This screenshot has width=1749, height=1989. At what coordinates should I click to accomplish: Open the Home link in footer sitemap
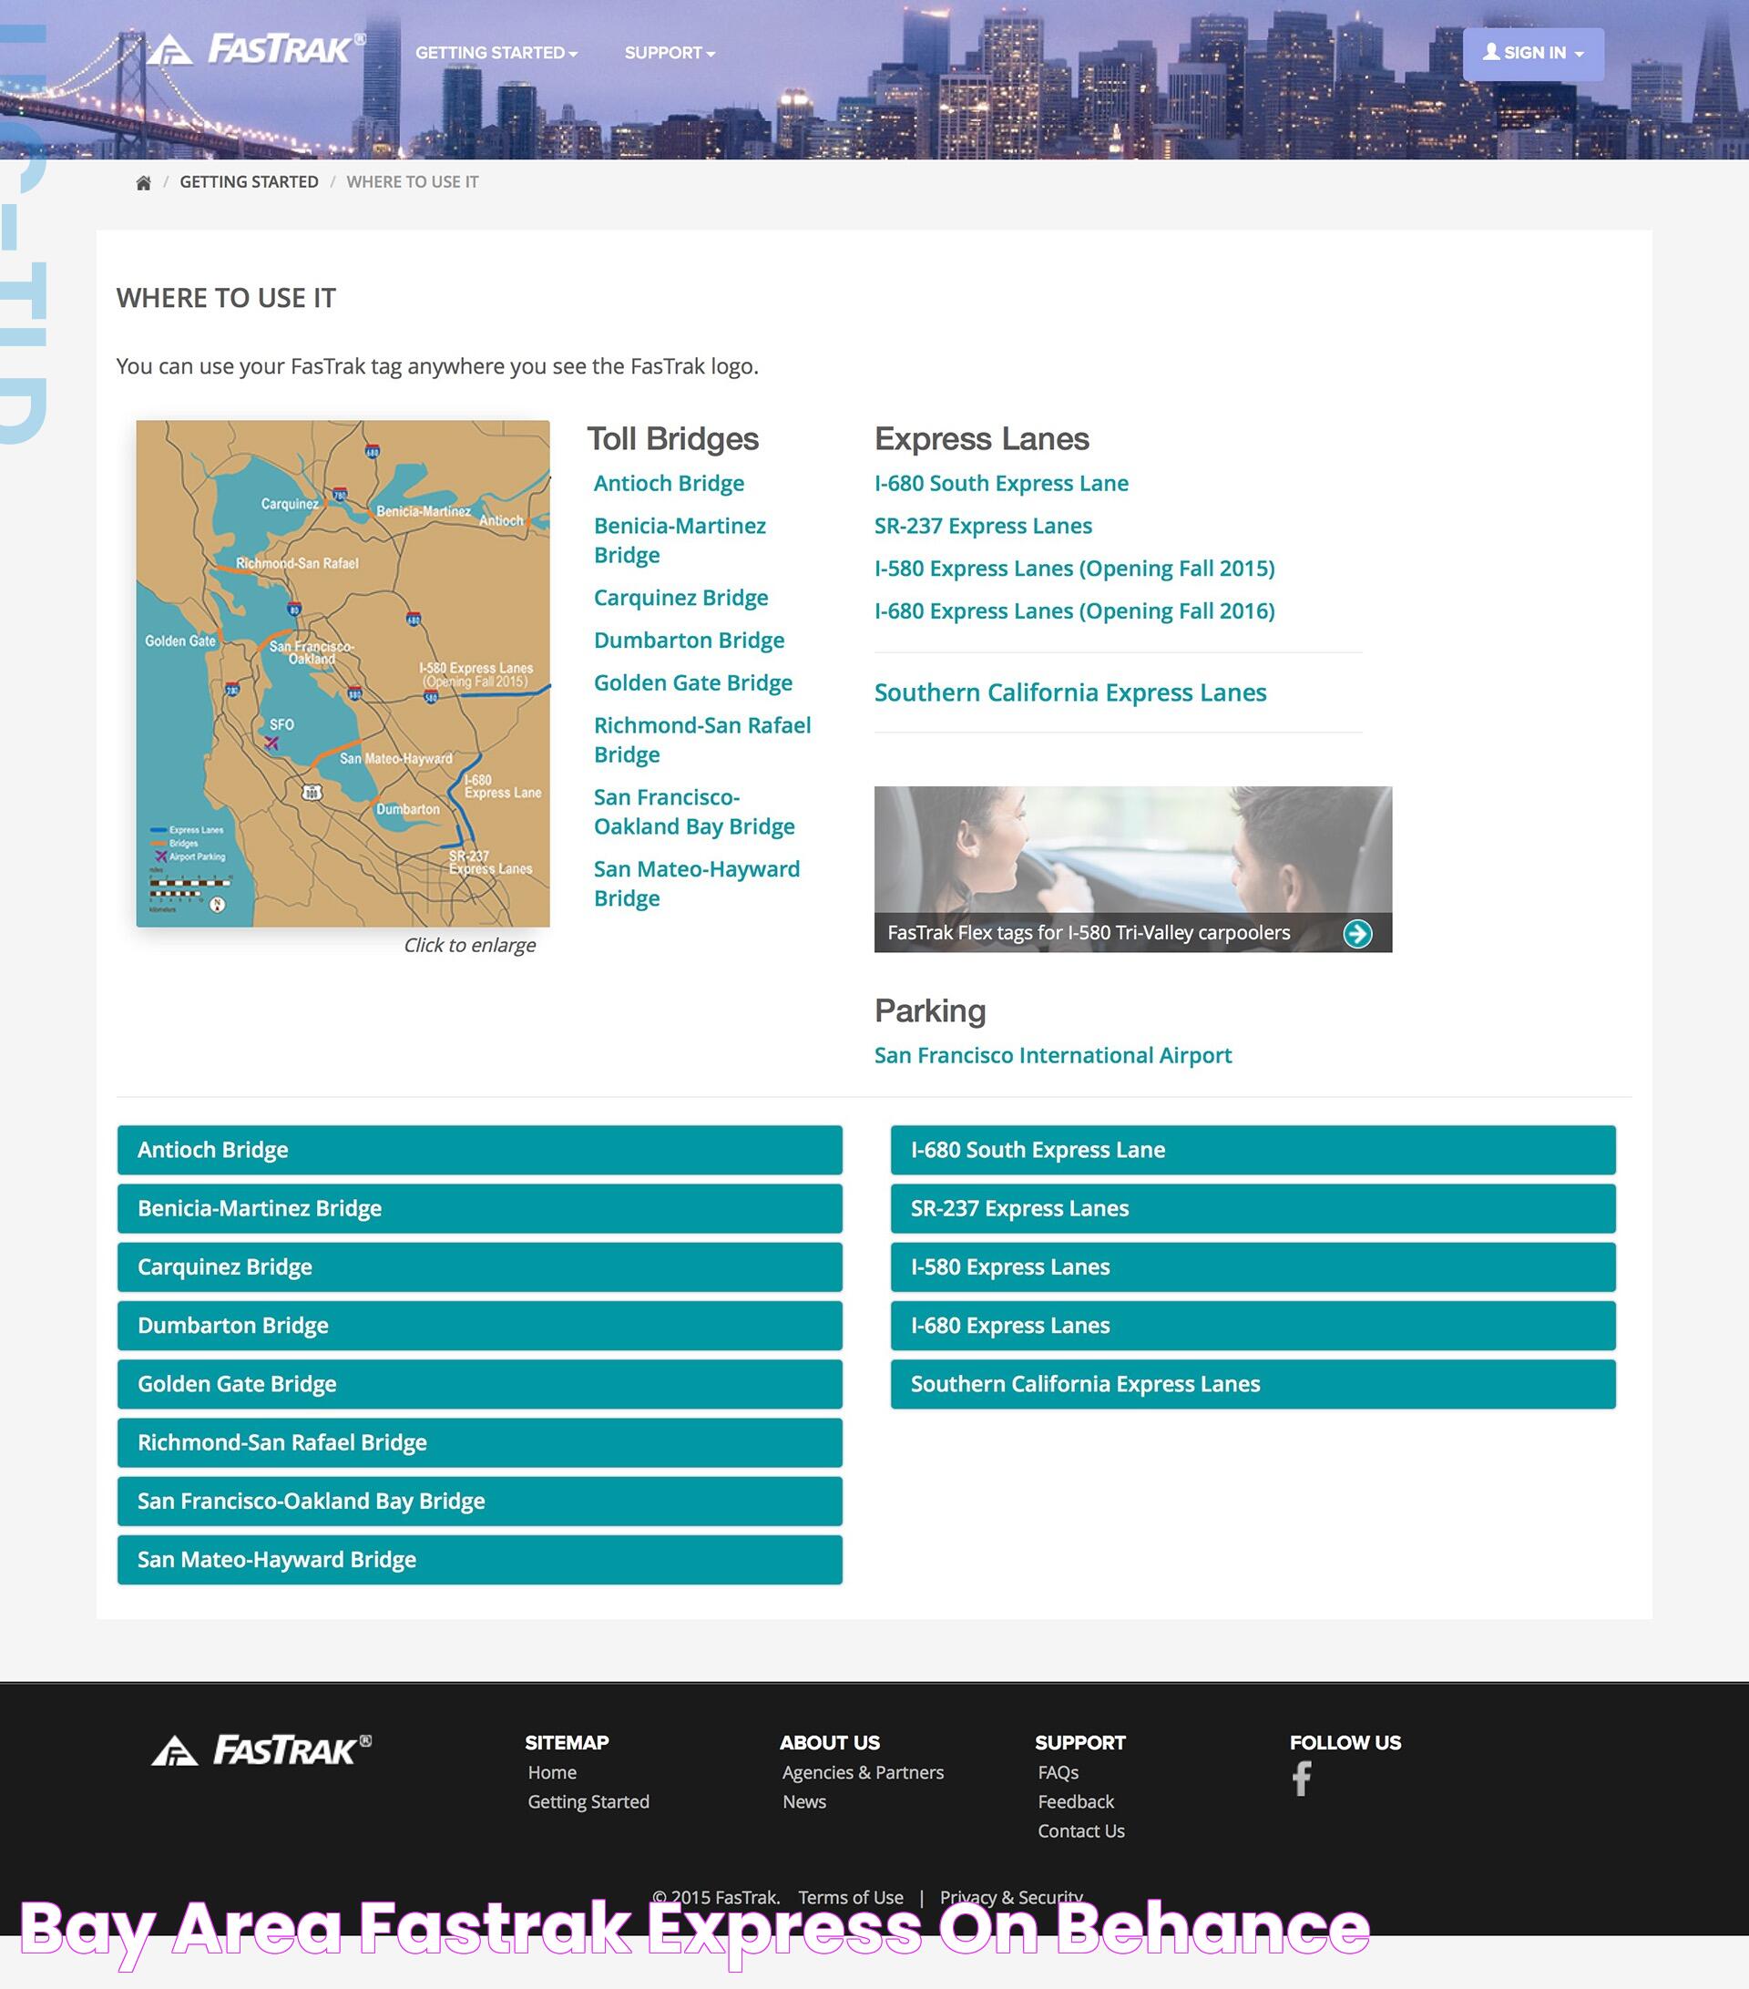coord(553,1773)
